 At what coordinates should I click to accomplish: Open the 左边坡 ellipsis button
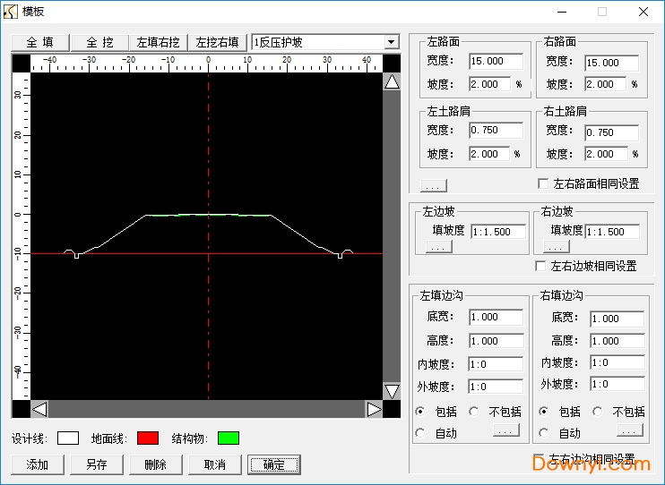click(x=438, y=247)
